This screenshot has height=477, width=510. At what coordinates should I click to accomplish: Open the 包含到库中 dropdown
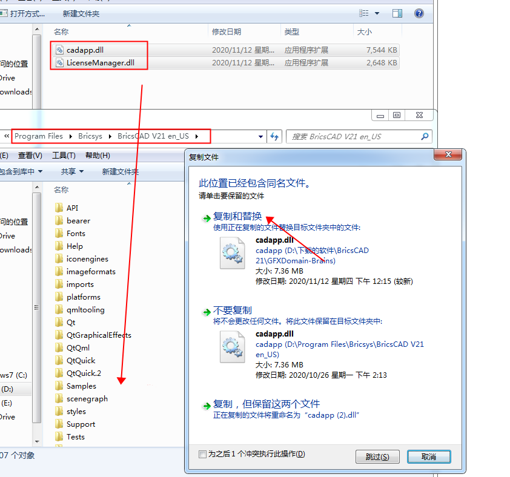[x=21, y=171]
